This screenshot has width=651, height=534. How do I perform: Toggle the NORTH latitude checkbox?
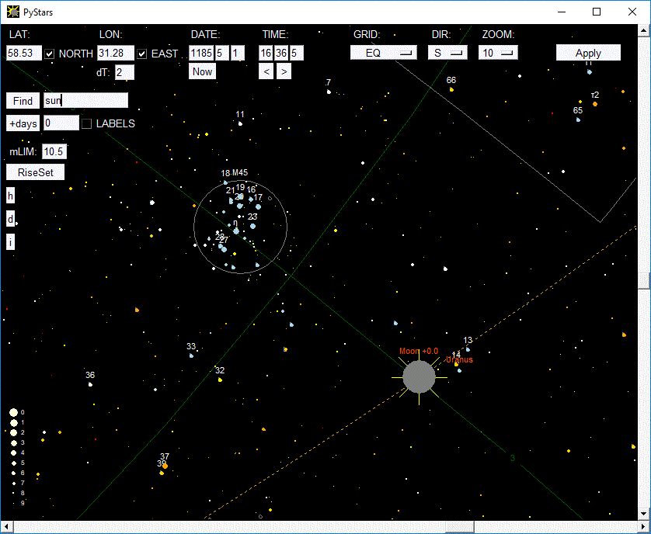50,54
